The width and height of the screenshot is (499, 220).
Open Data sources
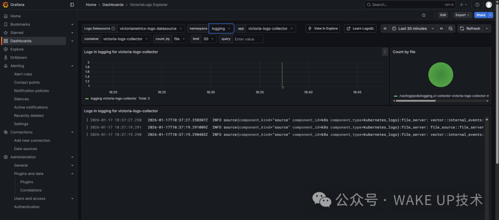pyautogui.click(x=25, y=149)
